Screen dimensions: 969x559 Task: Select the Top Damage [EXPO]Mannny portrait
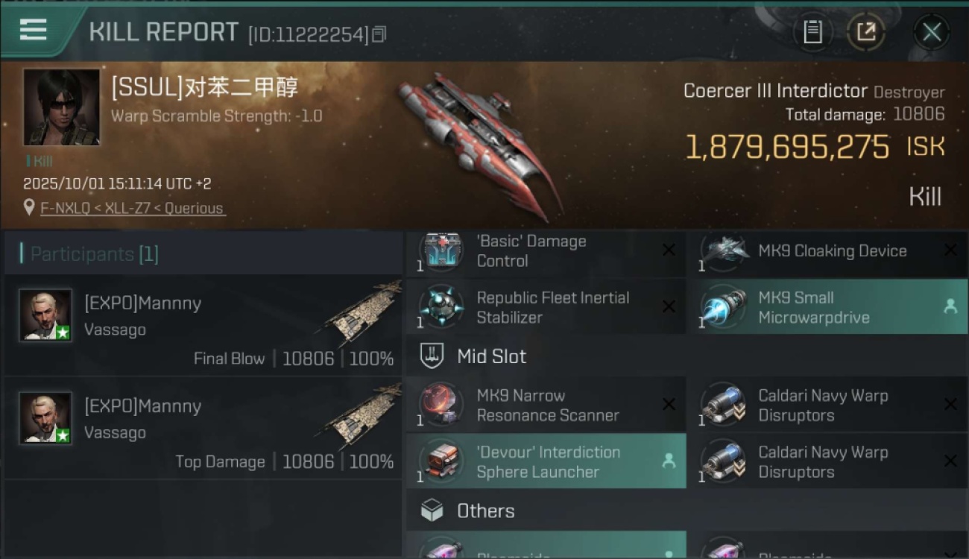(45, 418)
